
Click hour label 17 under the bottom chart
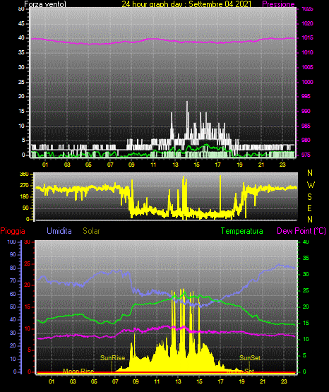(220, 381)
